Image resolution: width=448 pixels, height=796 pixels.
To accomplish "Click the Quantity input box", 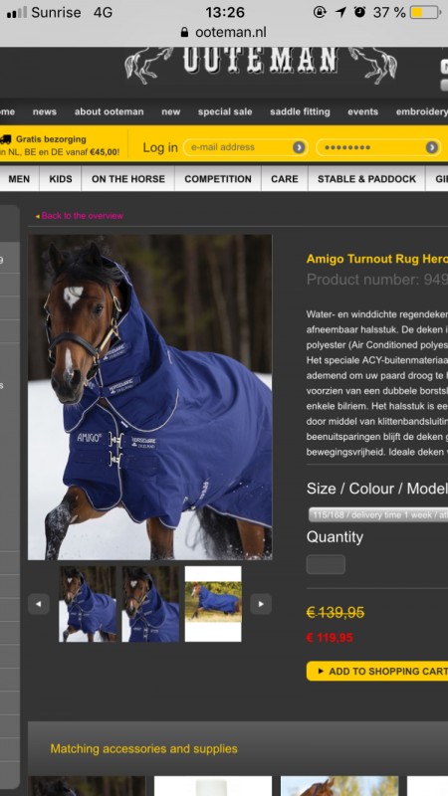I will point(326,564).
